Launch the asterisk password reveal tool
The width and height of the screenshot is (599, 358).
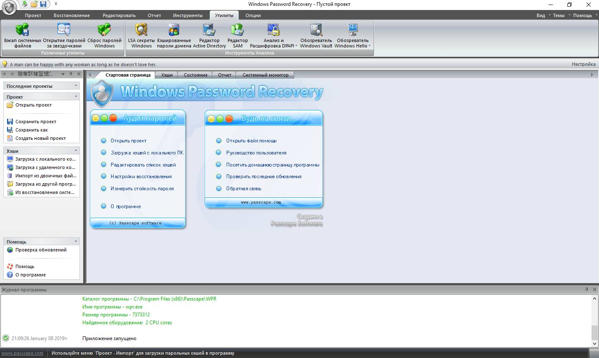[64, 36]
